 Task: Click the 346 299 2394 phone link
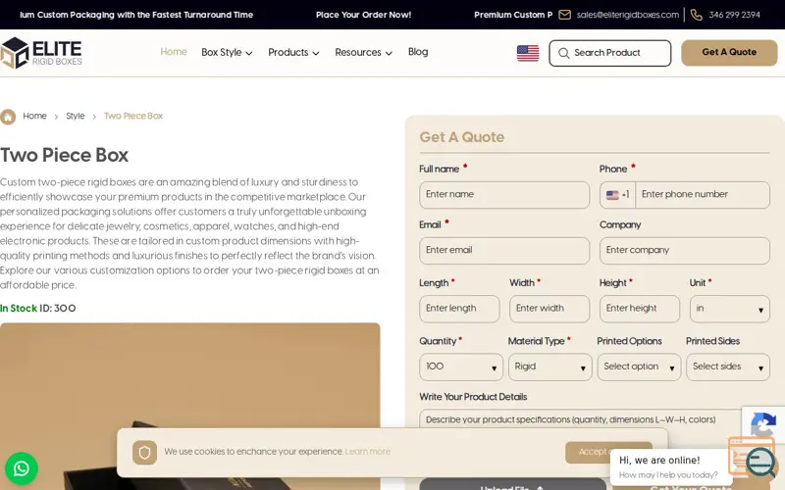tap(734, 15)
